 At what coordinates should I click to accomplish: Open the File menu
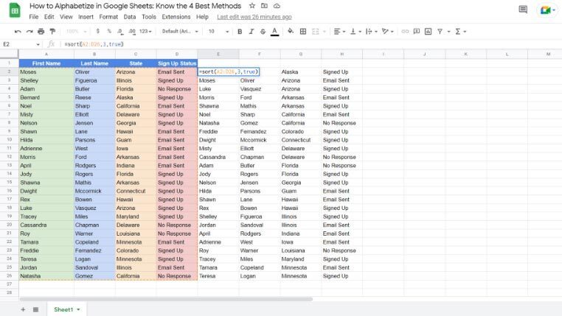[34, 17]
